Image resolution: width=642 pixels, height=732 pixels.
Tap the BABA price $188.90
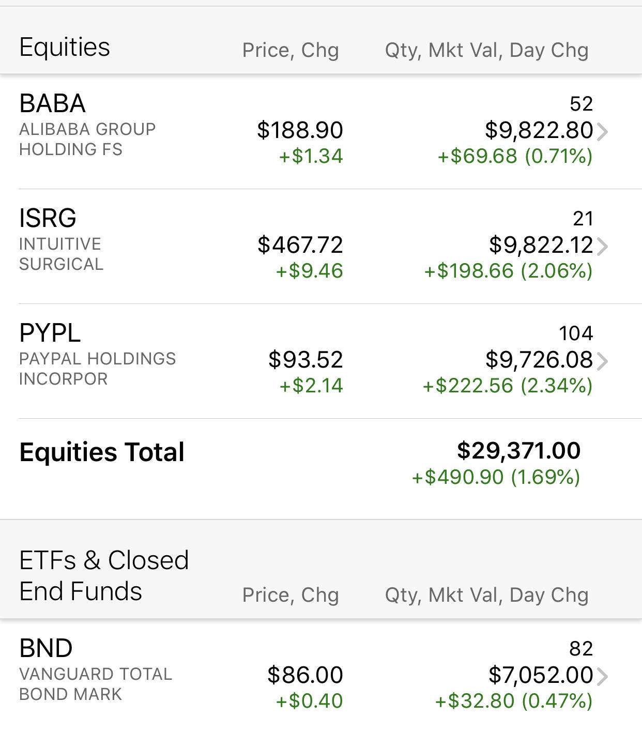pos(300,130)
